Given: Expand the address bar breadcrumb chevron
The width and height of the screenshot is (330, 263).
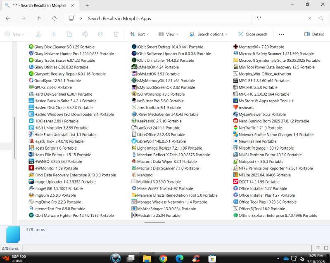Looking at the screenshot, I should click(81, 19).
